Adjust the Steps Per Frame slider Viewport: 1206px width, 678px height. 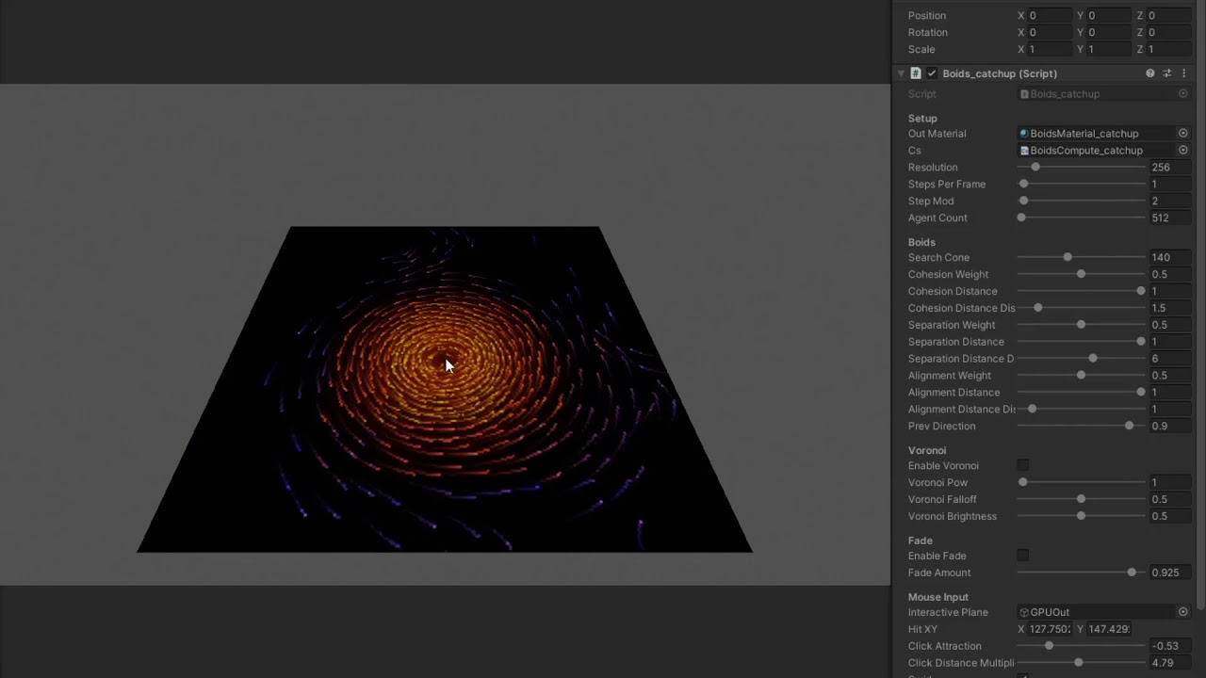pyautogui.click(x=1082, y=185)
